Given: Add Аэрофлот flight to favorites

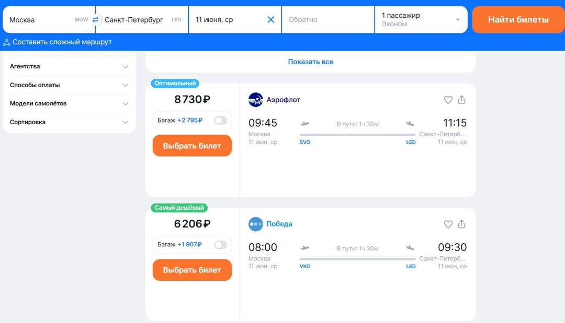Looking at the screenshot, I should point(448,100).
